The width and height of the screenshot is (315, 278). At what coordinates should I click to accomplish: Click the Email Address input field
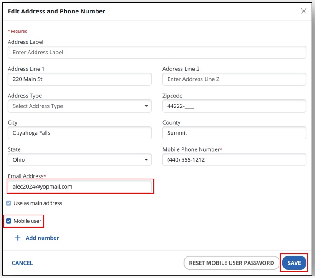pyautogui.click(x=80, y=186)
